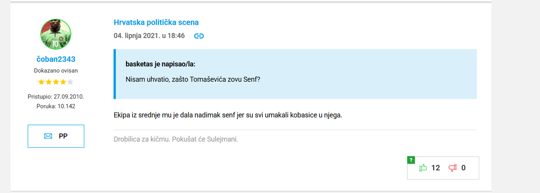Click the envelope icon for private message
The width and height of the screenshot is (540, 193).
tap(48, 136)
